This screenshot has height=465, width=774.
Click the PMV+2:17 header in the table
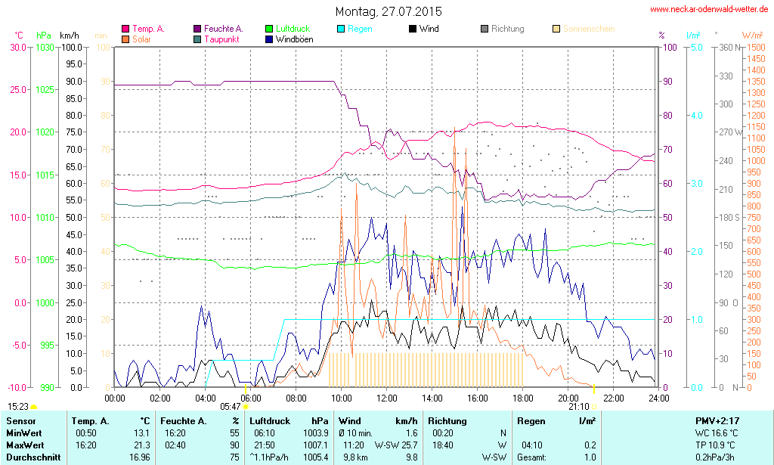719,420
